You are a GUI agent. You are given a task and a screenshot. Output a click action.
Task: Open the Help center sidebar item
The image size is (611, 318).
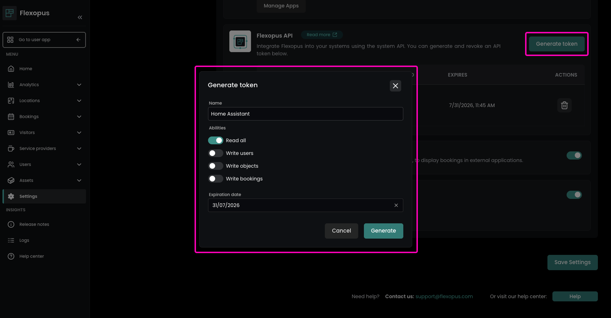(x=32, y=256)
